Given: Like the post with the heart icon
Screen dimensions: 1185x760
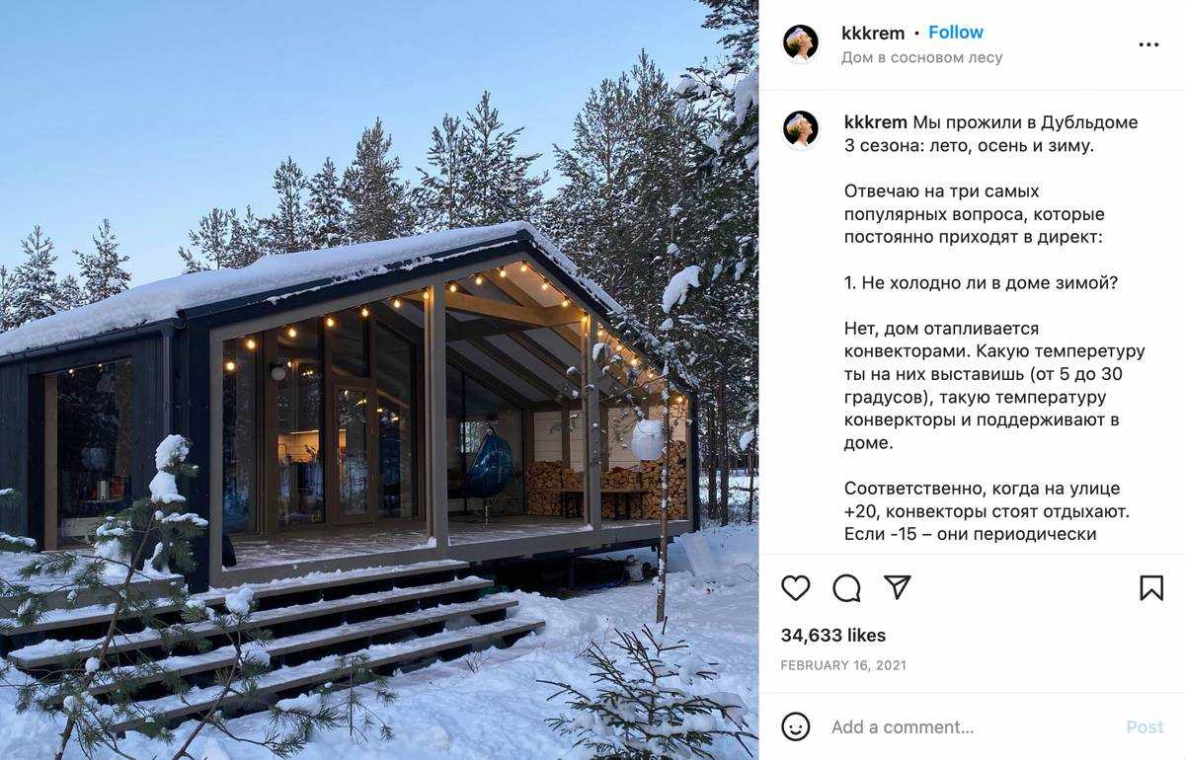Looking at the screenshot, I should tap(795, 588).
